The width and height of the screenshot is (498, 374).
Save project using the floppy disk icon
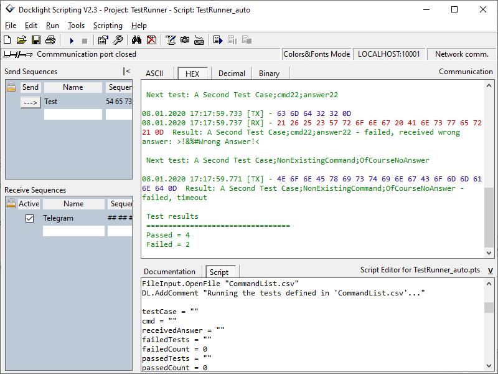click(x=35, y=41)
